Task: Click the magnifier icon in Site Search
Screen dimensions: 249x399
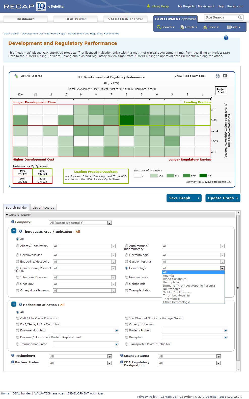Action: coord(240,17)
